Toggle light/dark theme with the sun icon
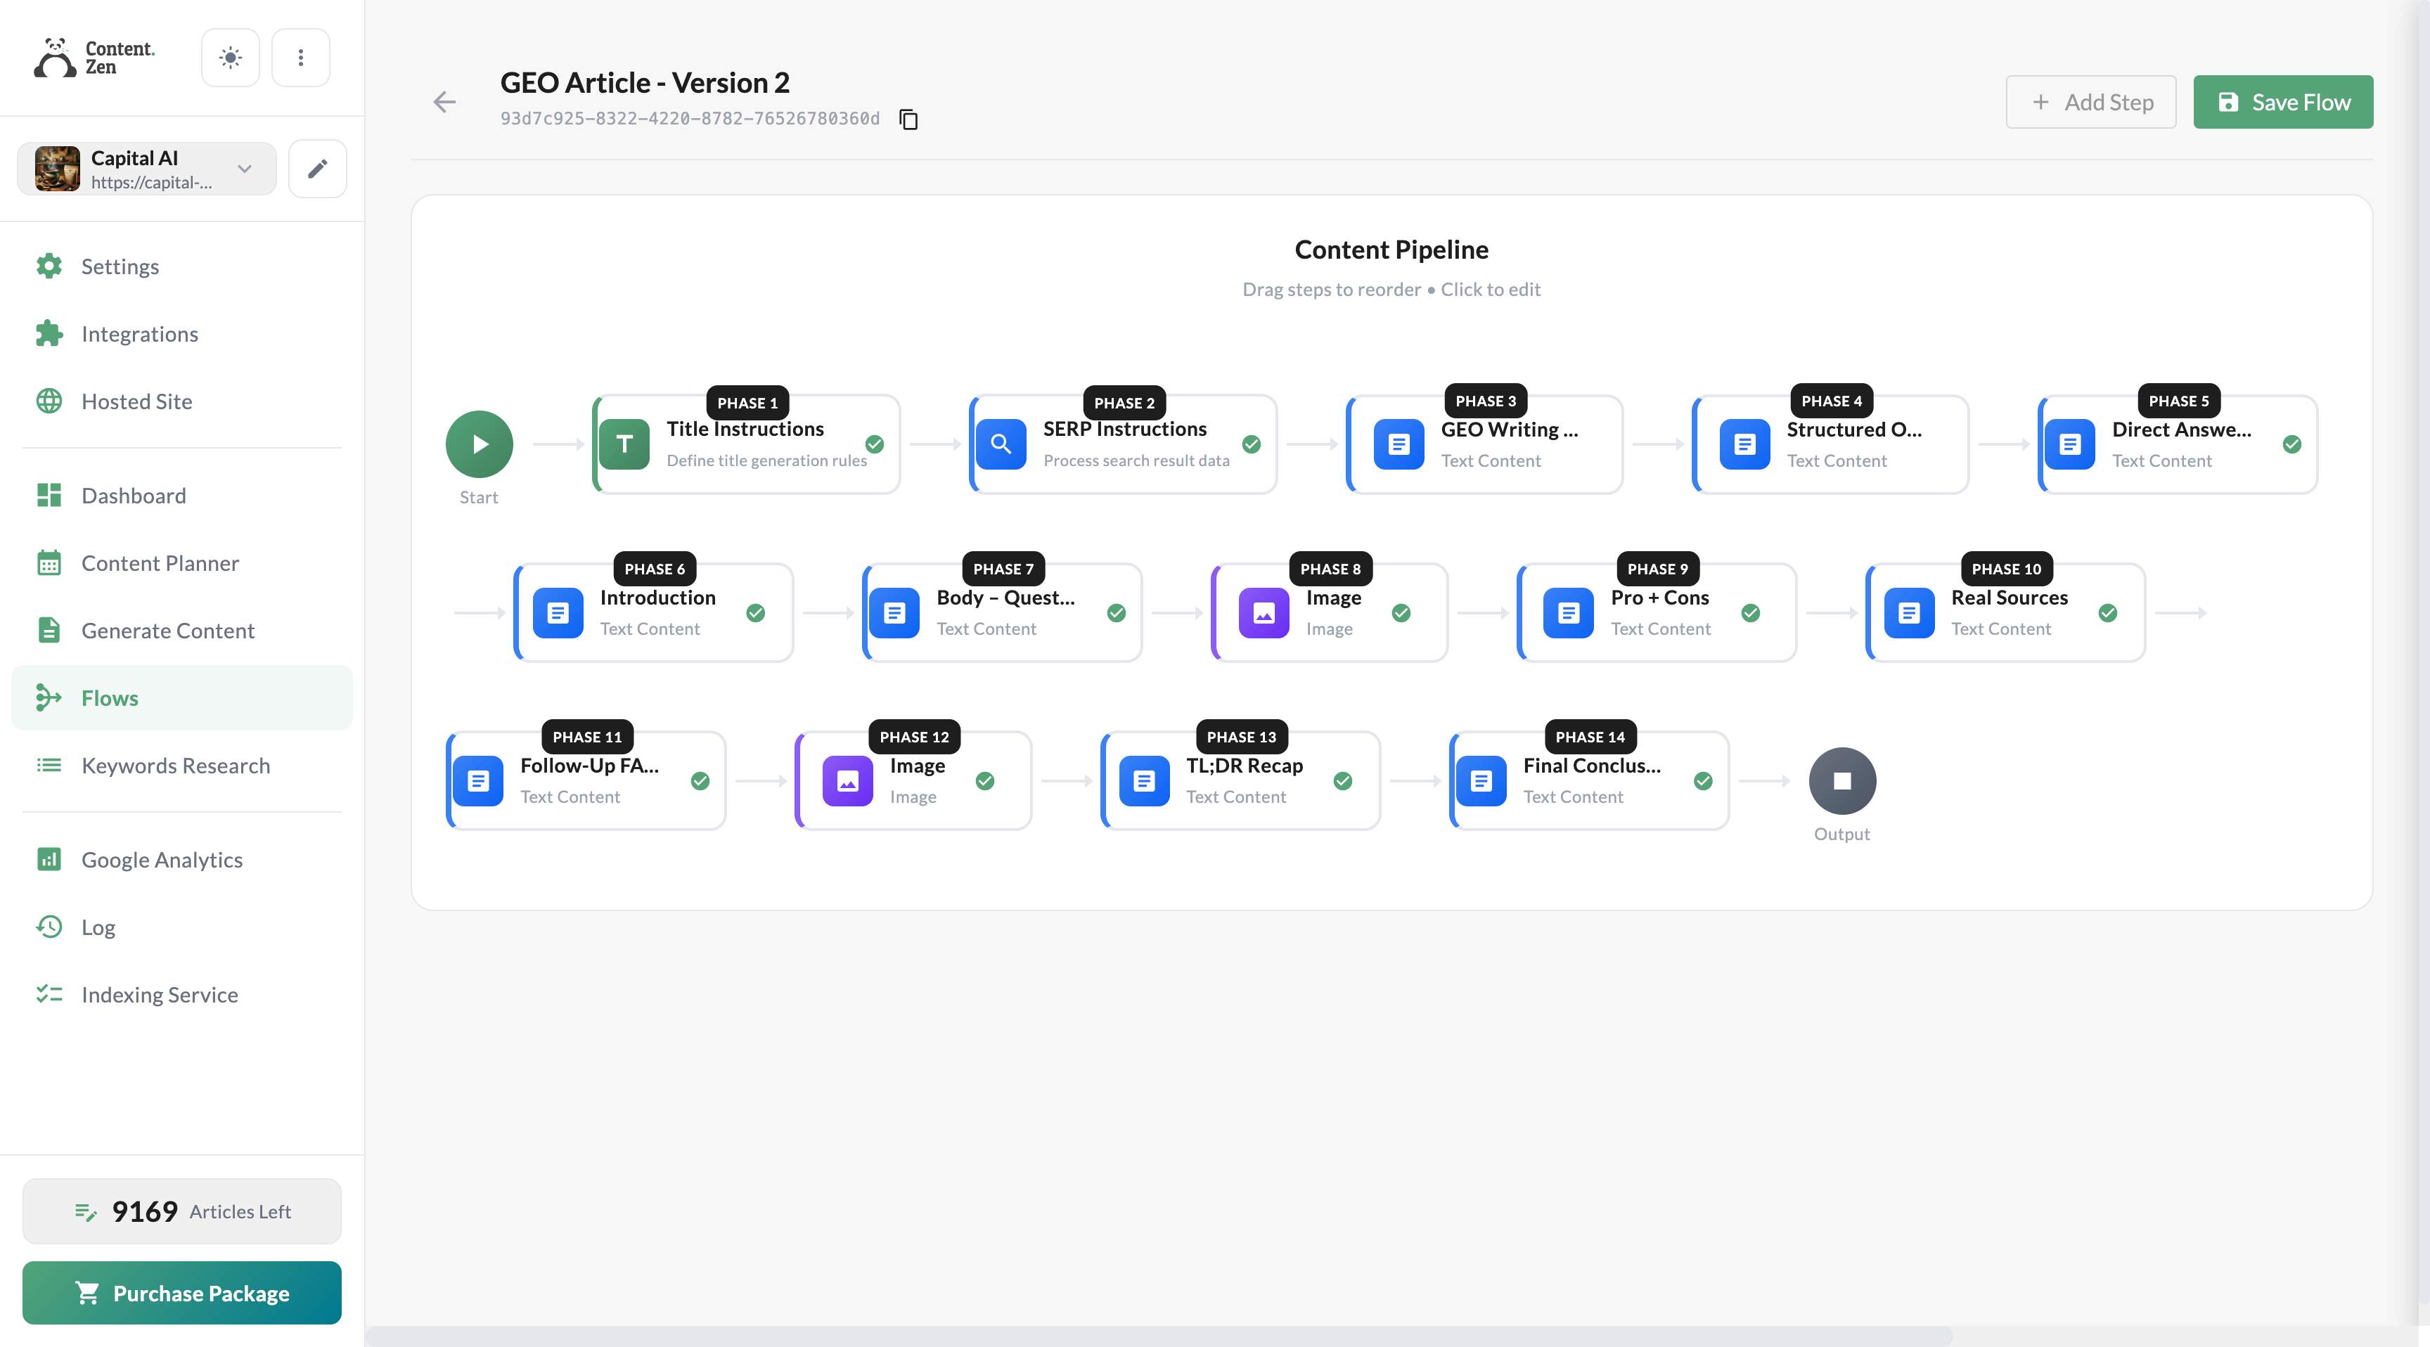The image size is (2430, 1347). tap(229, 57)
